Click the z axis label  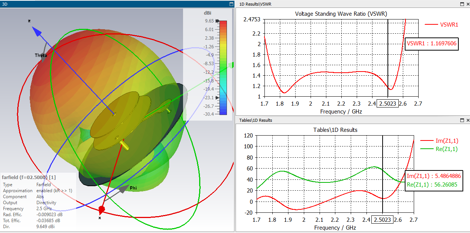(29, 21)
